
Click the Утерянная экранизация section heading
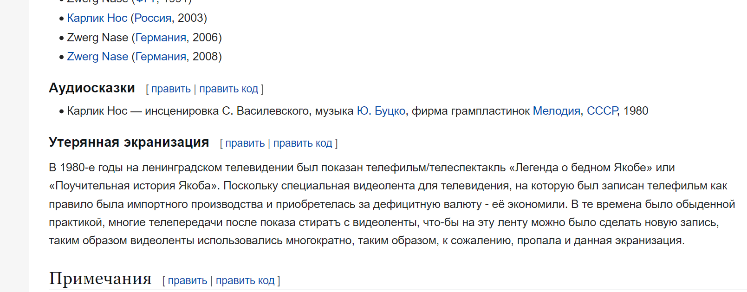click(x=129, y=142)
